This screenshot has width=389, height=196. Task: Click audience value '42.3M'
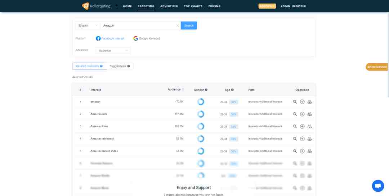(180, 151)
